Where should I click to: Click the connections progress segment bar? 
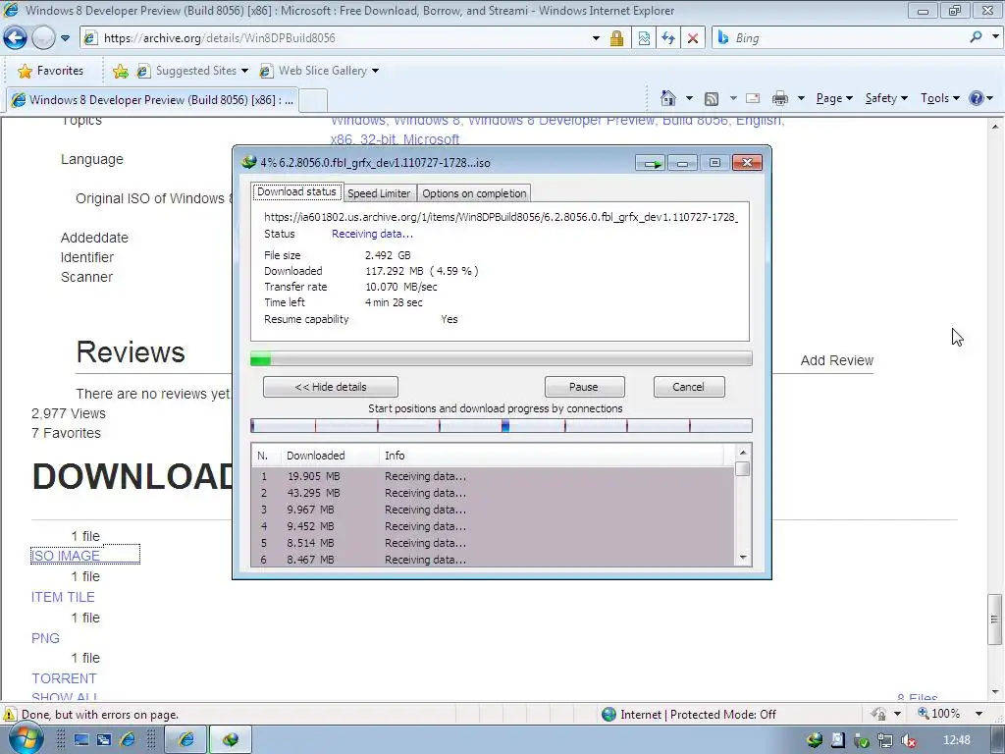(x=502, y=426)
